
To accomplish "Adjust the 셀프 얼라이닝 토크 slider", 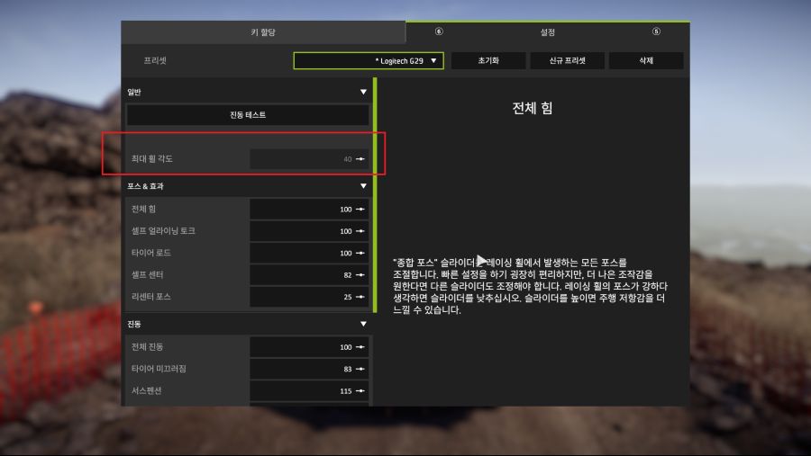I will 309,231.
